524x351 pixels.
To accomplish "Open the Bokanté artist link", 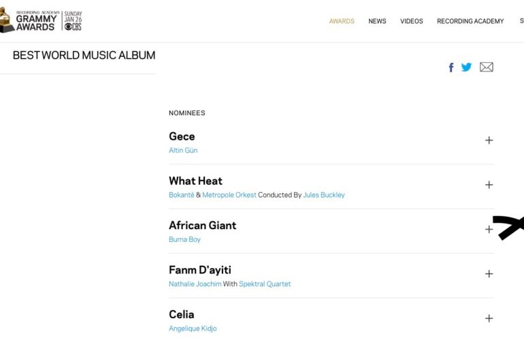I will (181, 195).
